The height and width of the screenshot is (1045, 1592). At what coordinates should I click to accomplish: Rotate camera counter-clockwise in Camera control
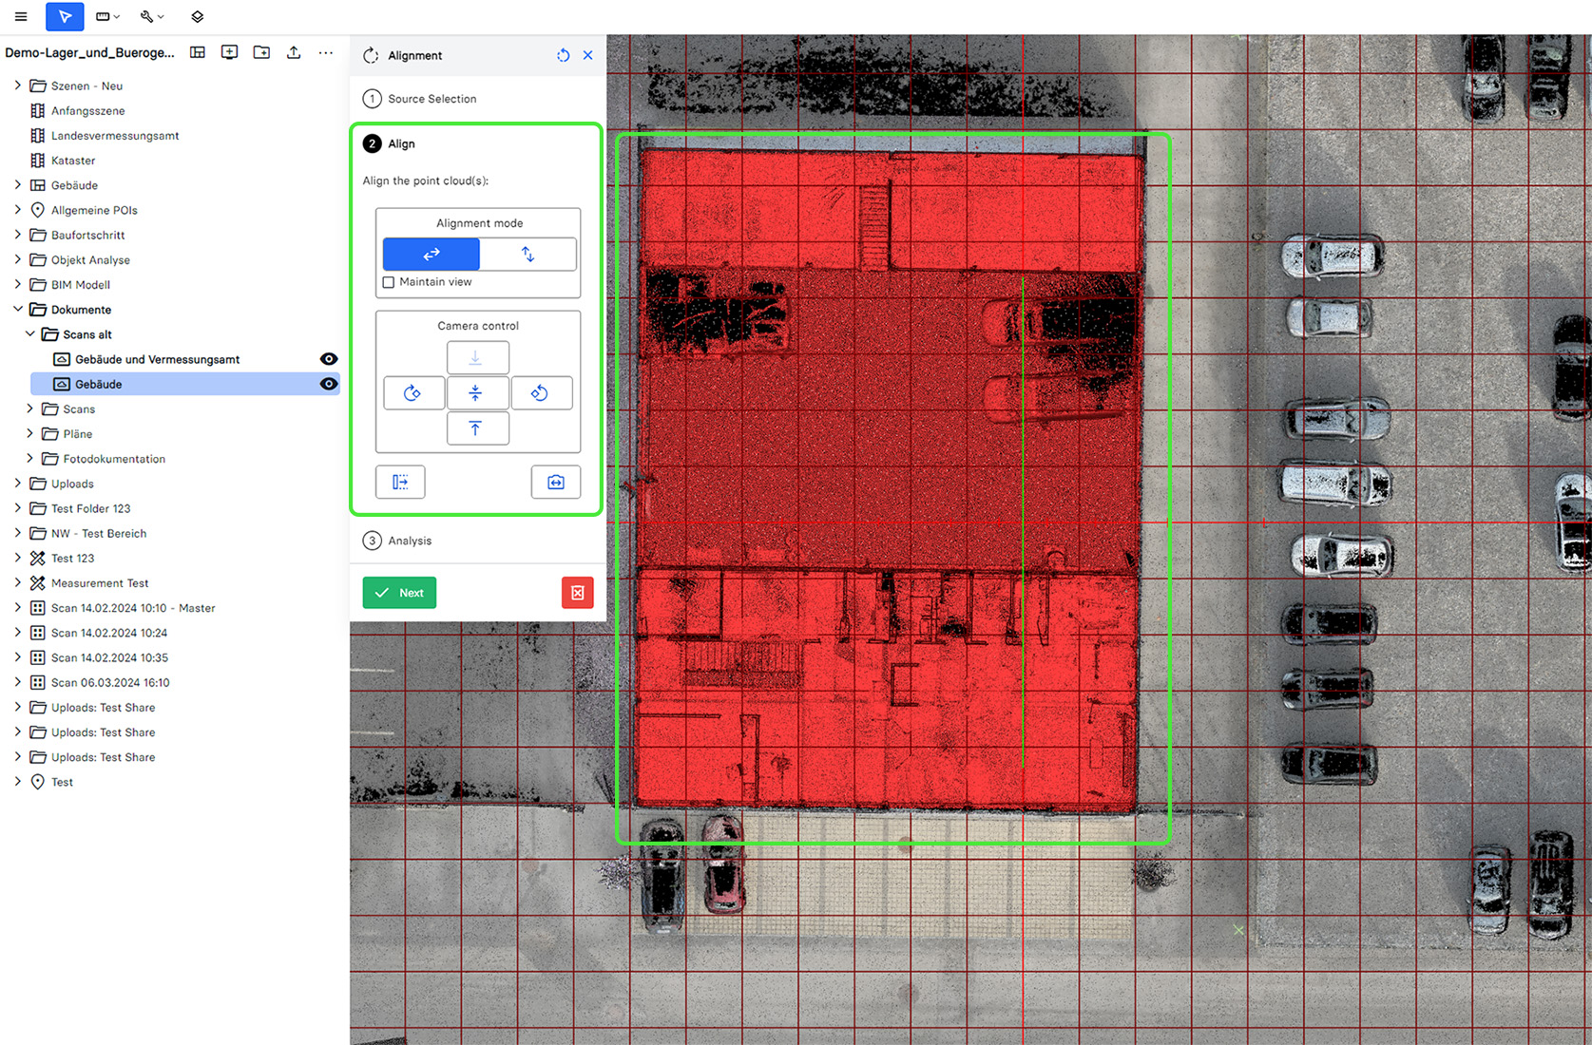coord(541,393)
